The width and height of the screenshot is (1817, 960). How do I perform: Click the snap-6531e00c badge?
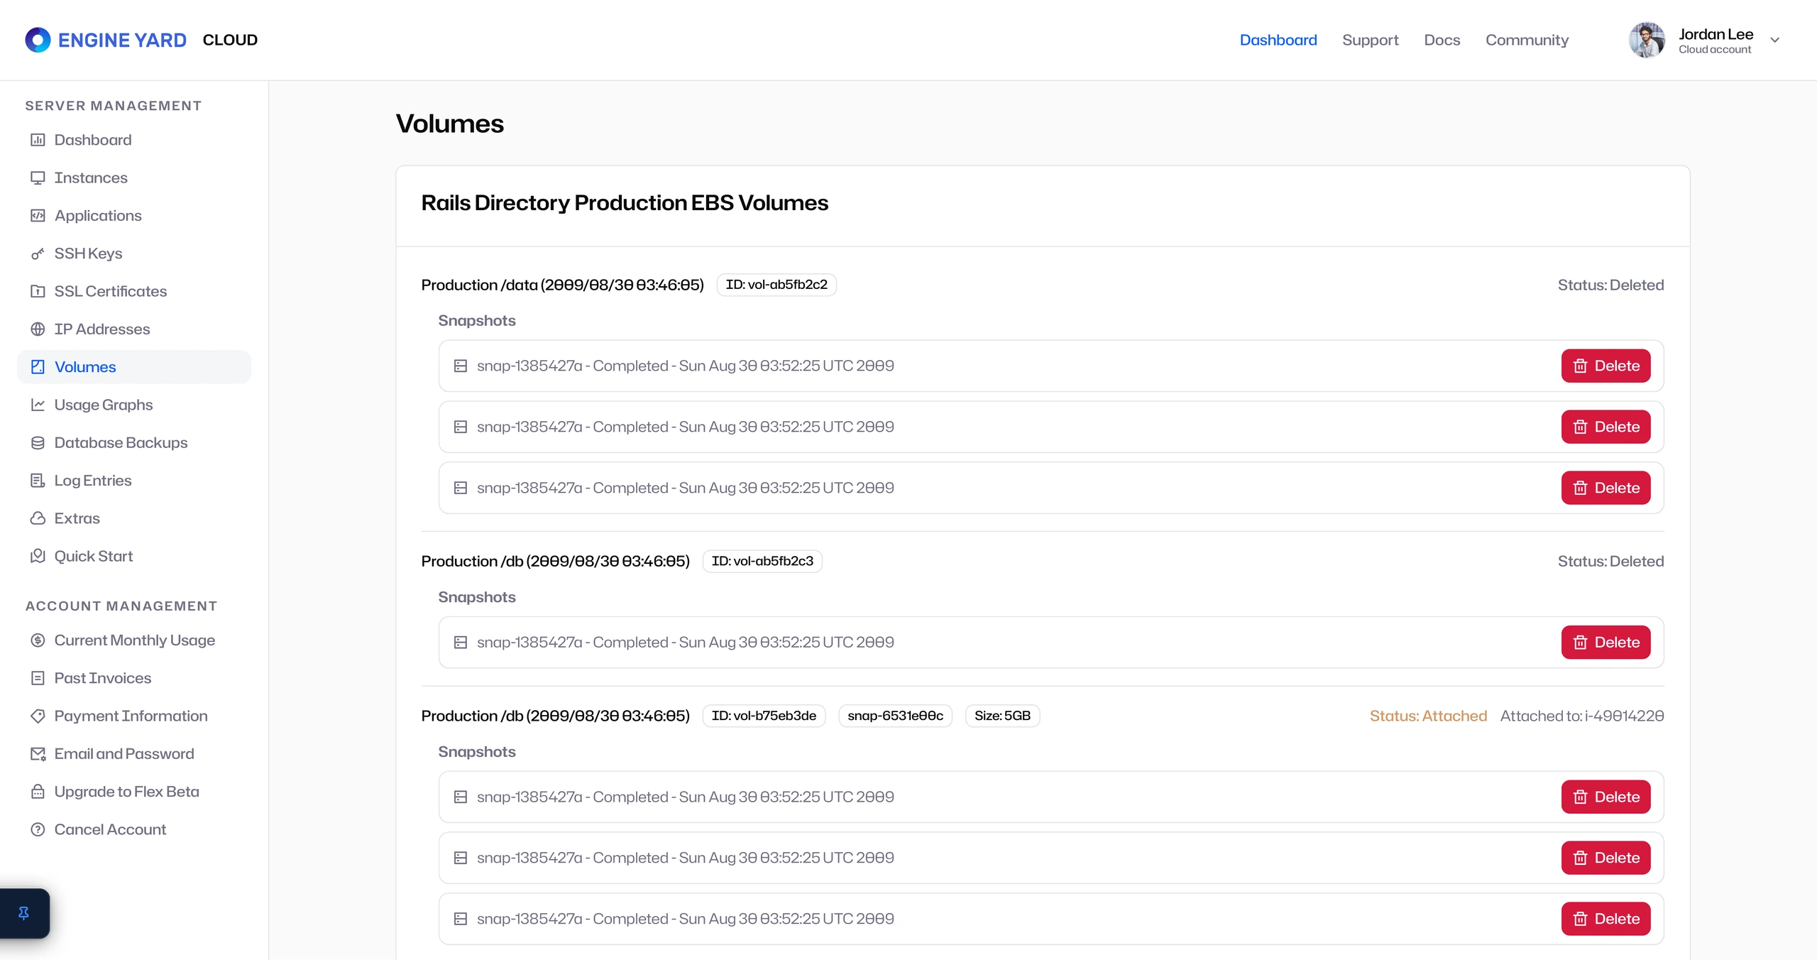point(895,716)
